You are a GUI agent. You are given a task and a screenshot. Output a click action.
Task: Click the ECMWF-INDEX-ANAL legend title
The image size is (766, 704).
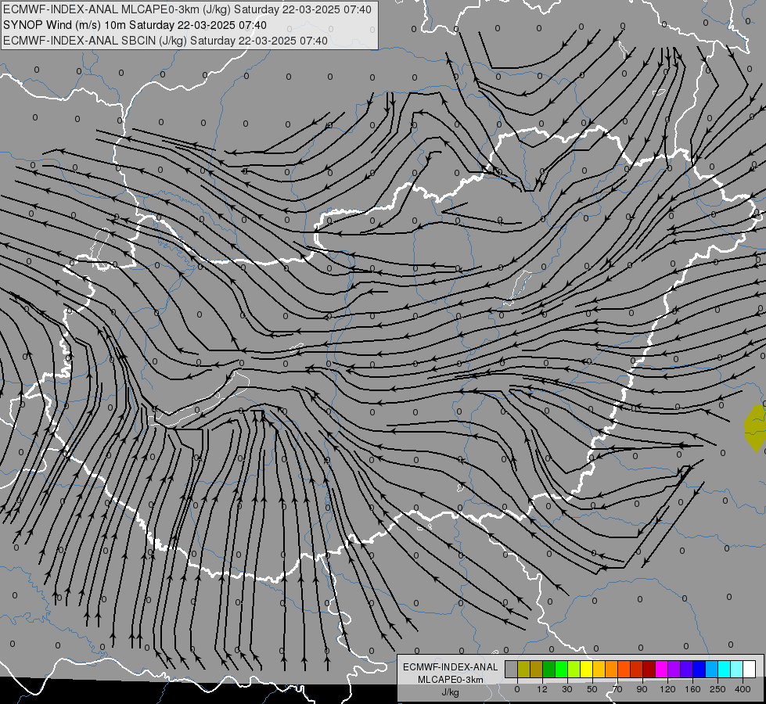tap(450, 667)
